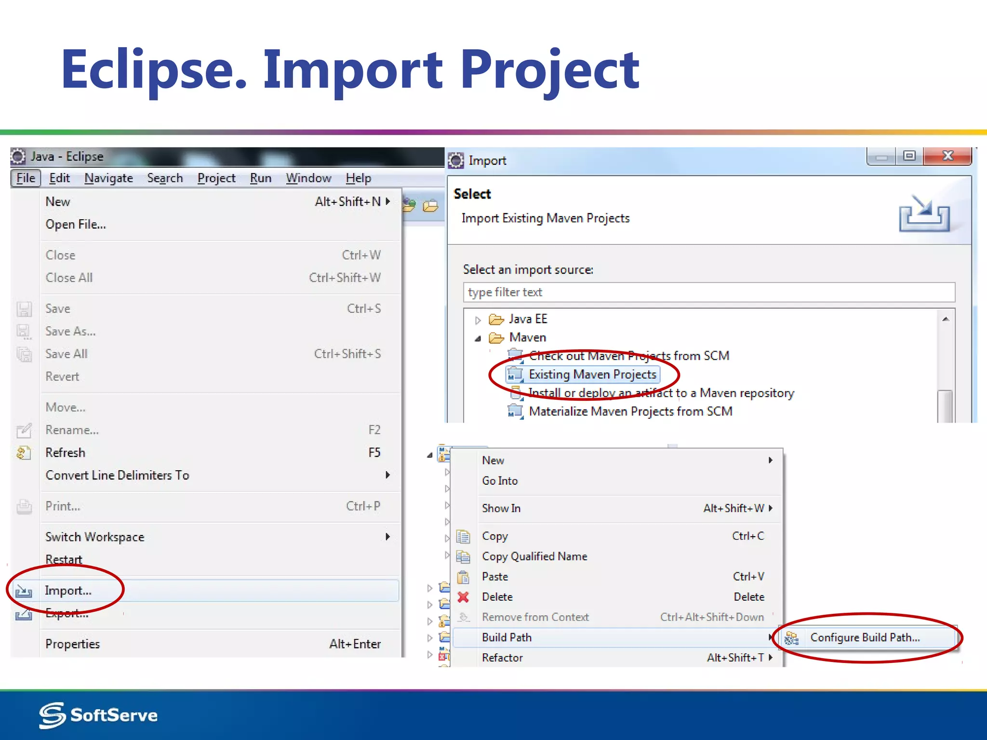987x740 pixels.
Task: Click the Print icon in File menu
Action: click(24, 506)
